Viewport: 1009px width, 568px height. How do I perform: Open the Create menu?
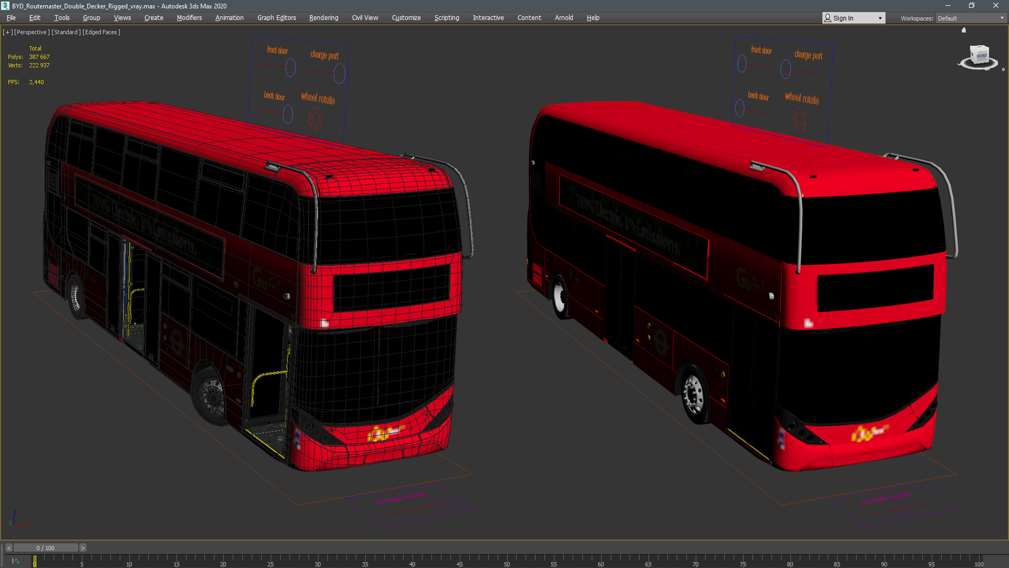(x=153, y=18)
